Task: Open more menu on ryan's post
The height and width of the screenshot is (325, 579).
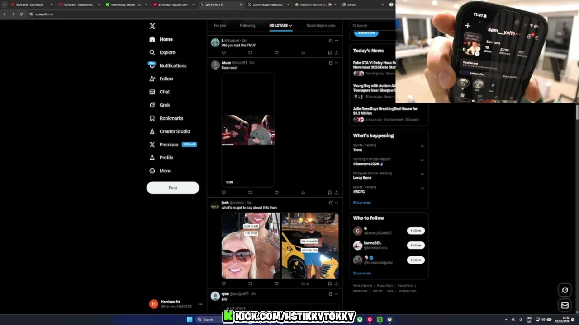Action: click(x=337, y=294)
